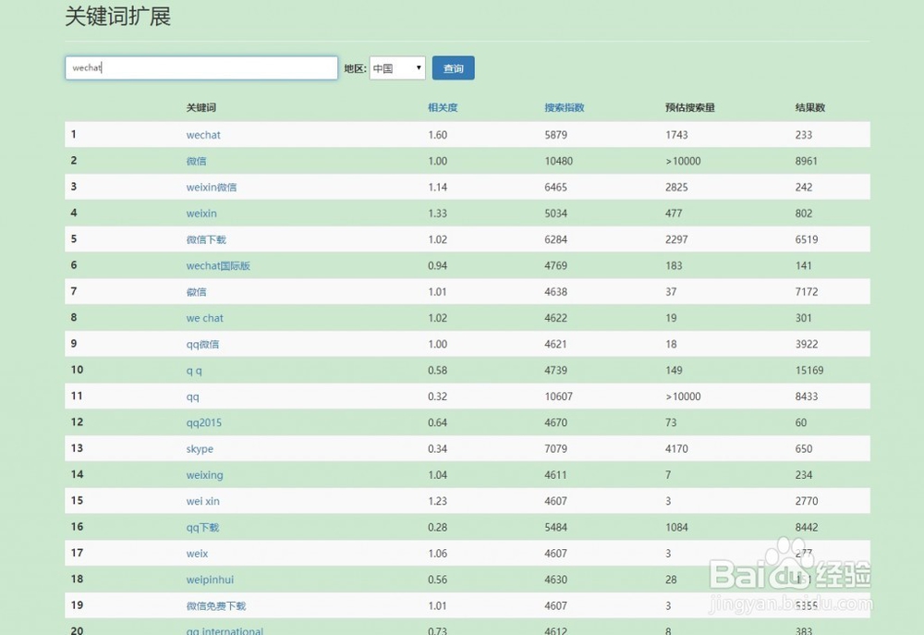Click the 微信下载 keyword link
The height and width of the screenshot is (635, 924).
point(206,239)
